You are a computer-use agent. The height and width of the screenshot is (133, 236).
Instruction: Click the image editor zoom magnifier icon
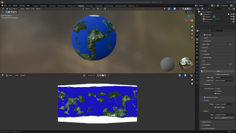pos(192,80)
